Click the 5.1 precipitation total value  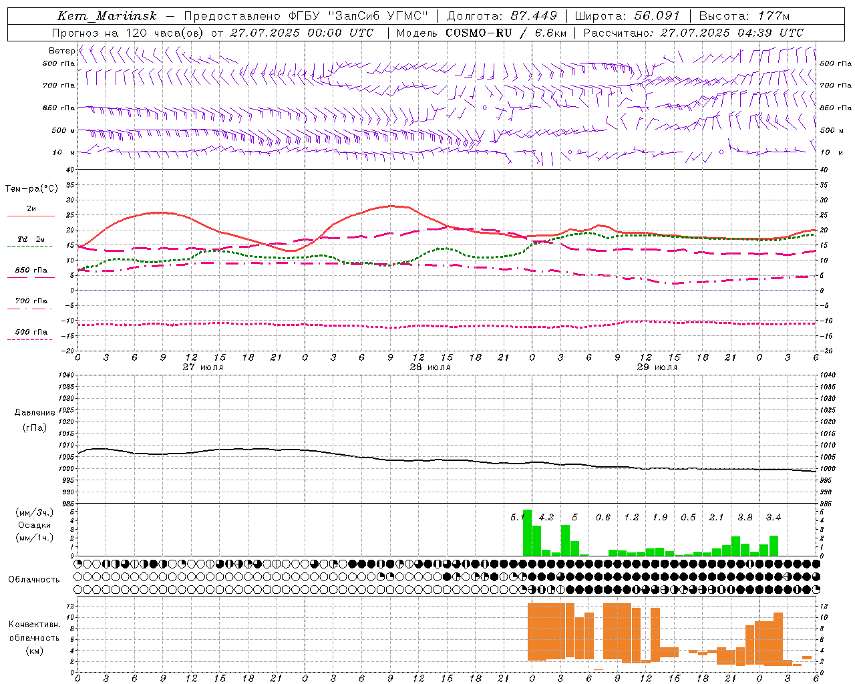click(x=517, y=517)
